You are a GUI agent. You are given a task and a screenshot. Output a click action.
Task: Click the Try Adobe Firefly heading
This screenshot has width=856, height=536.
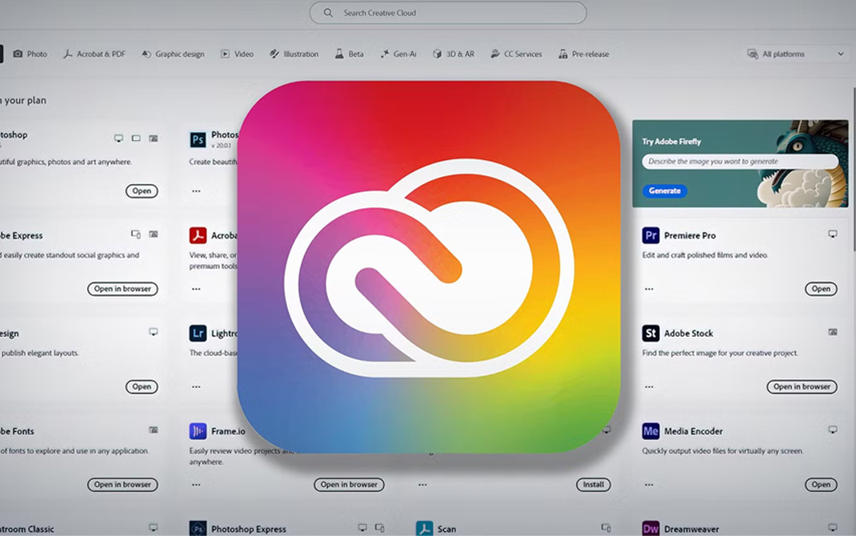coord(671,142)
